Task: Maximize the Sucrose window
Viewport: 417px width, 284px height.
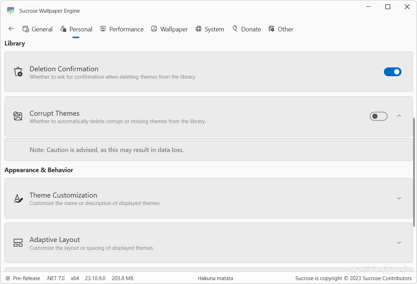Action: tap(388, 7)
